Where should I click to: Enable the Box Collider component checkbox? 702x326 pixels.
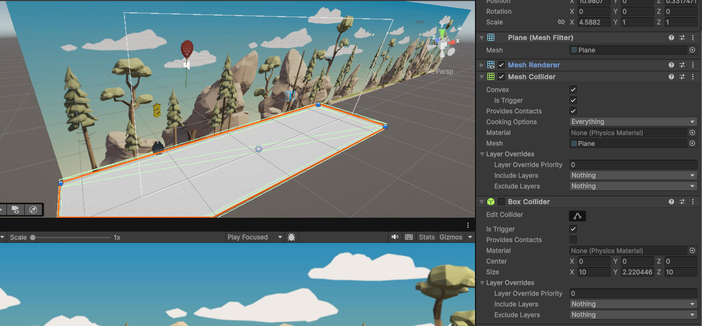point(501,202)
